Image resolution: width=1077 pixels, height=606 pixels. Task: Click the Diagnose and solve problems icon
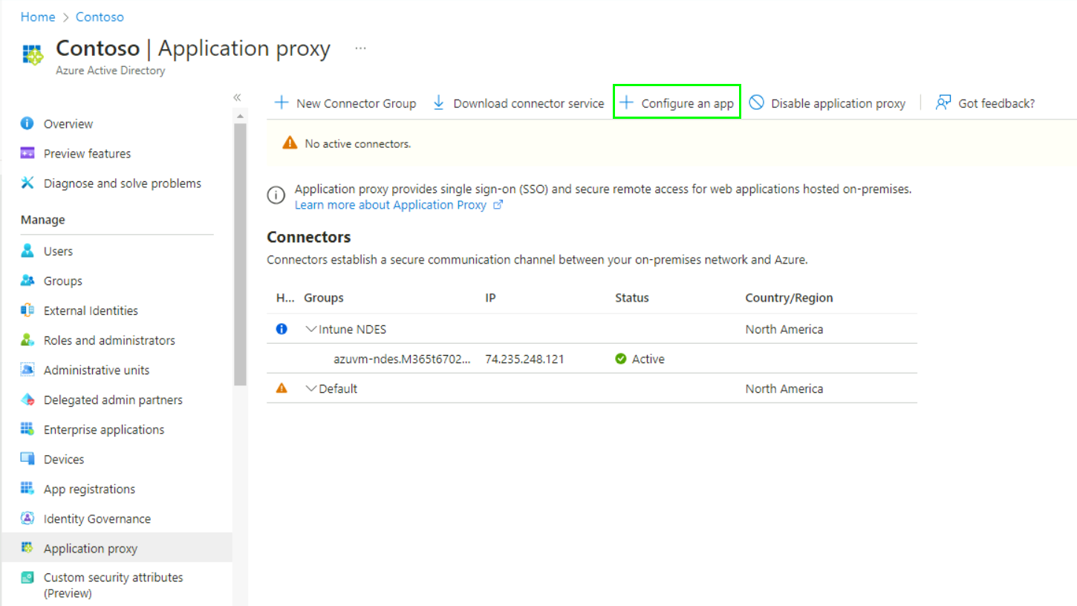point(27,183)
